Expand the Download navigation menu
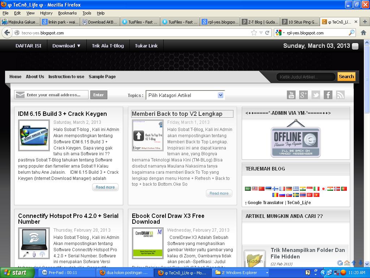 [66, 46]
